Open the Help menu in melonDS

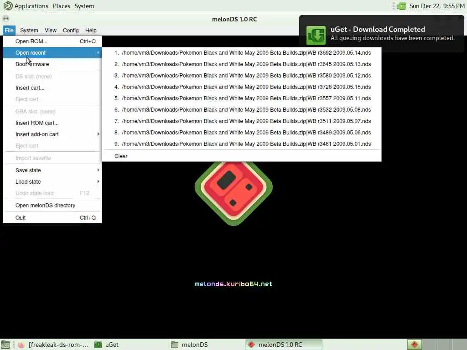coord(91,31)
